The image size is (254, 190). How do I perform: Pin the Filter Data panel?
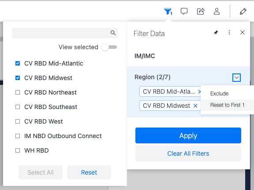[216, 33]
